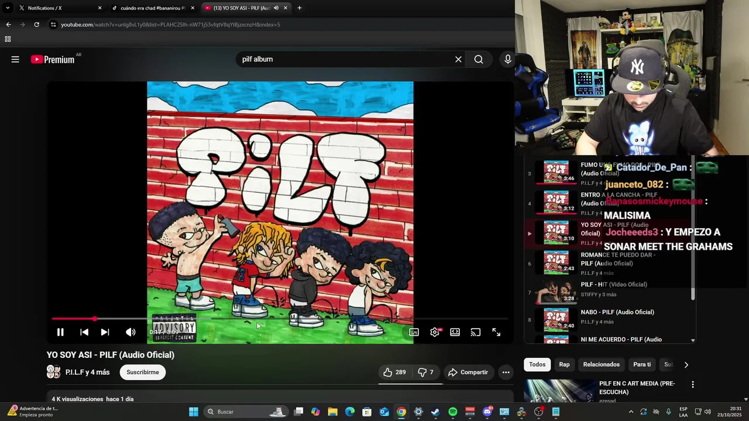This screenshot has height=421, width=749.
Task: Open the weather advisory widget 'Advertencia de t...'
Action: (33, 412)
